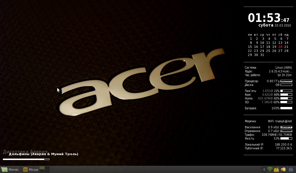Click the uptime value 1d 2h 21m
The height and width of the screenshot is (173, 296).
(284, 75)
